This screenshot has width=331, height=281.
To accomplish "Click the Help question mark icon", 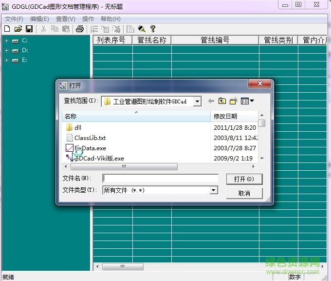I will 153,29.
